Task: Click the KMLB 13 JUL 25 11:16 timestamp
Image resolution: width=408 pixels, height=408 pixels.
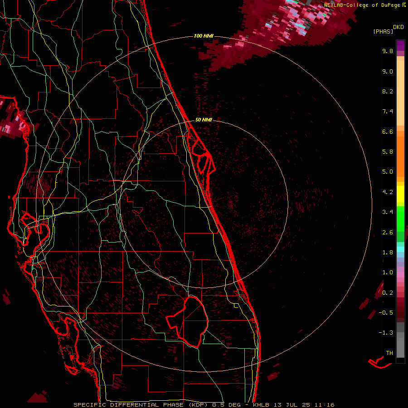Action: (294, 405)
